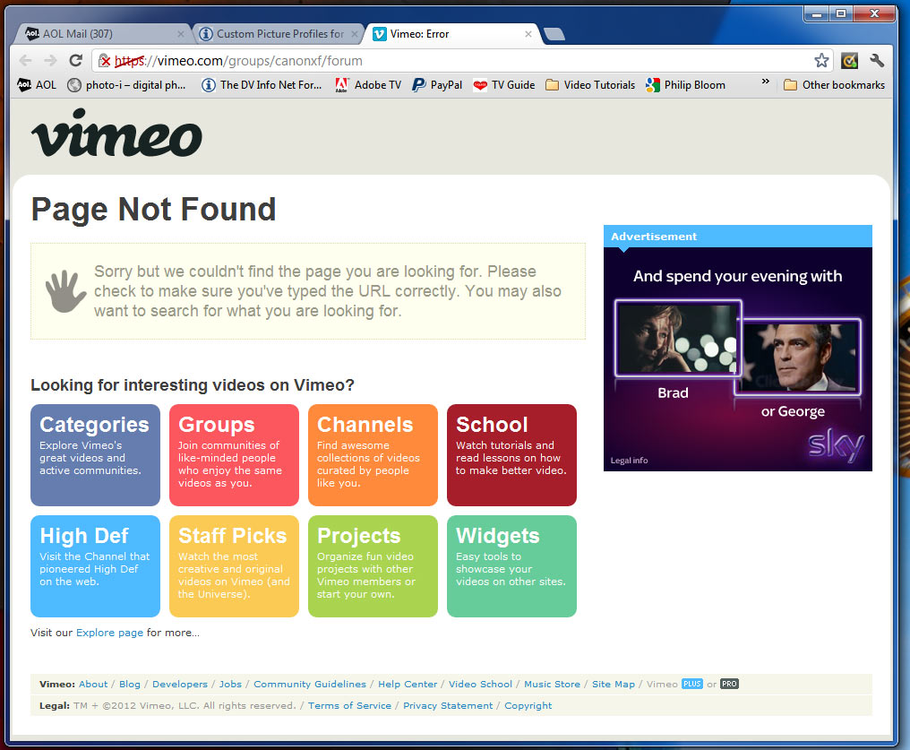
Task: Open the Staff Picks tile
Action: tap(234, 566)
